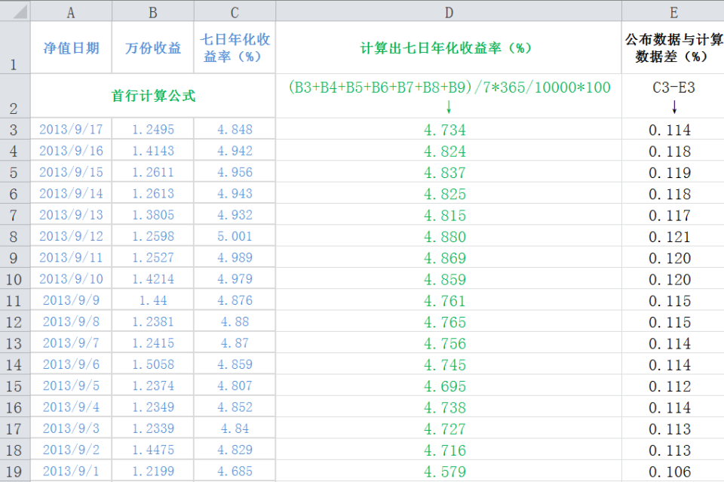Image resolution: width=724 pixels, height=482 pixels.
Task: Select the cell dated 2013/9/17
Action: tap(71, 130)
